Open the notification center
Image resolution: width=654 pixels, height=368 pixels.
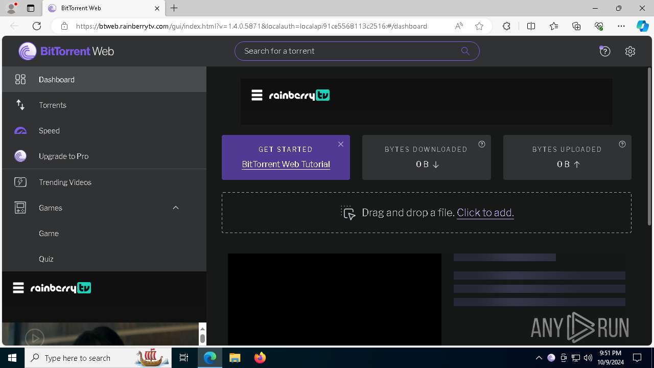click(637, 358)
